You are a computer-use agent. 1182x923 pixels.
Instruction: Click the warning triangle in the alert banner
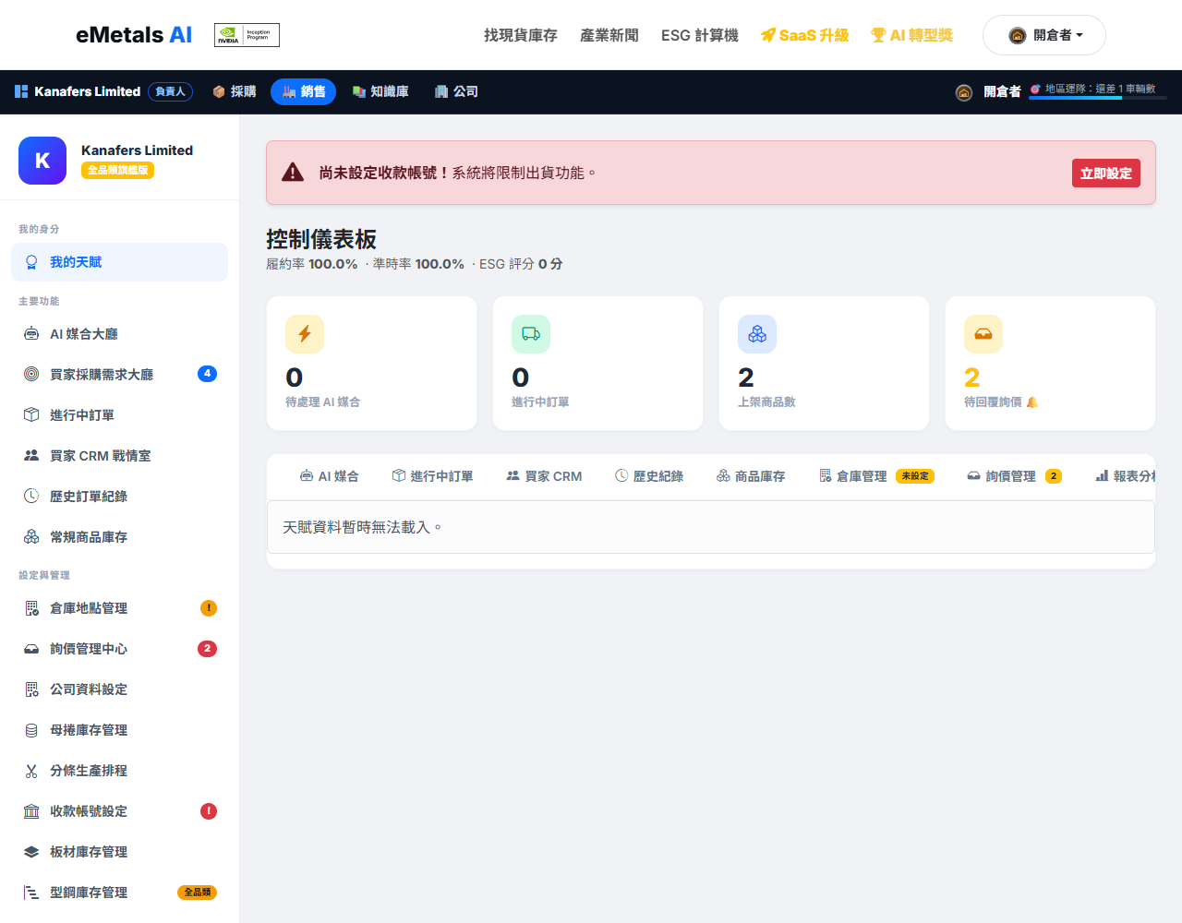coord(293,173)
